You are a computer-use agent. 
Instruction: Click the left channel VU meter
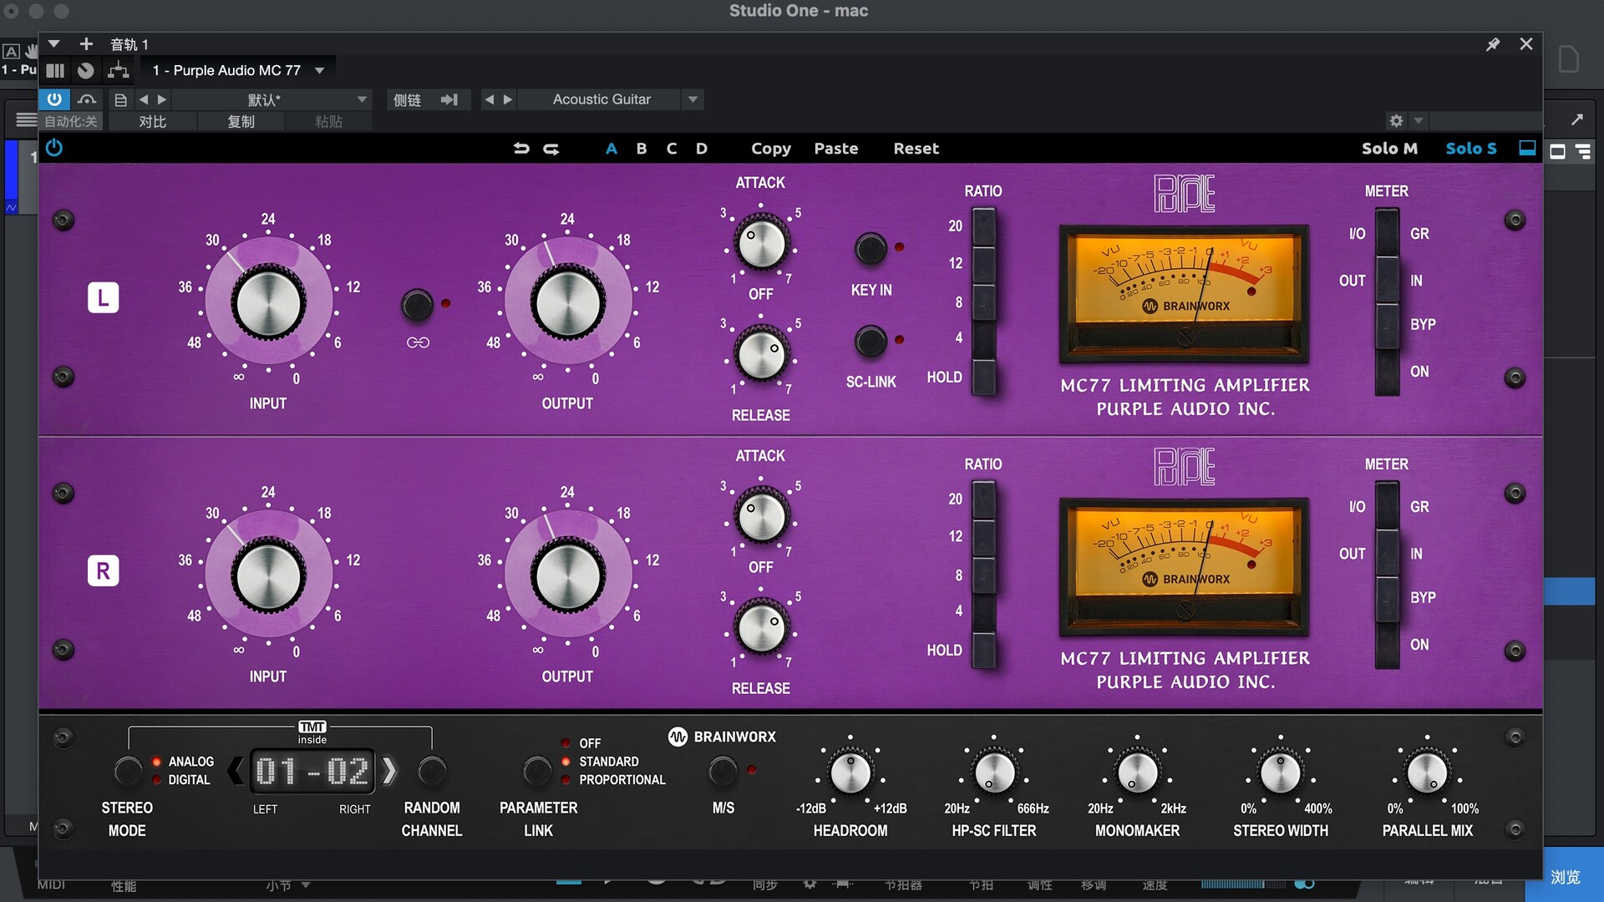click(x=1184, y=293)
